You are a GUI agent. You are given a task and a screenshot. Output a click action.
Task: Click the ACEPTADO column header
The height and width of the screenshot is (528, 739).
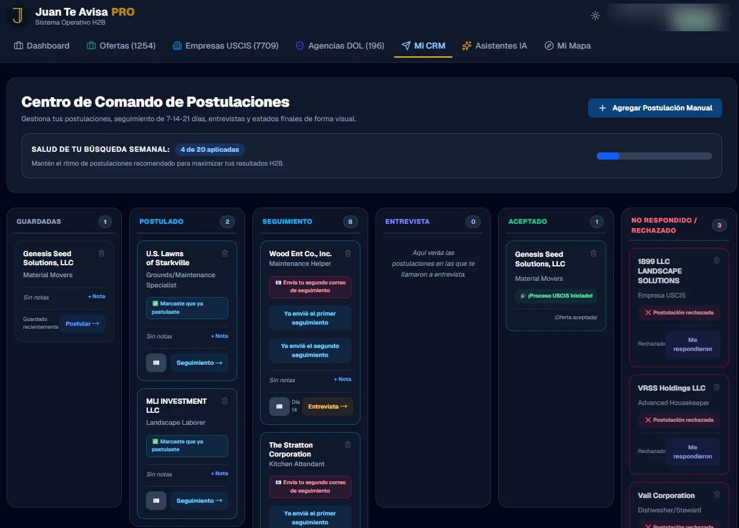point(528,221)
